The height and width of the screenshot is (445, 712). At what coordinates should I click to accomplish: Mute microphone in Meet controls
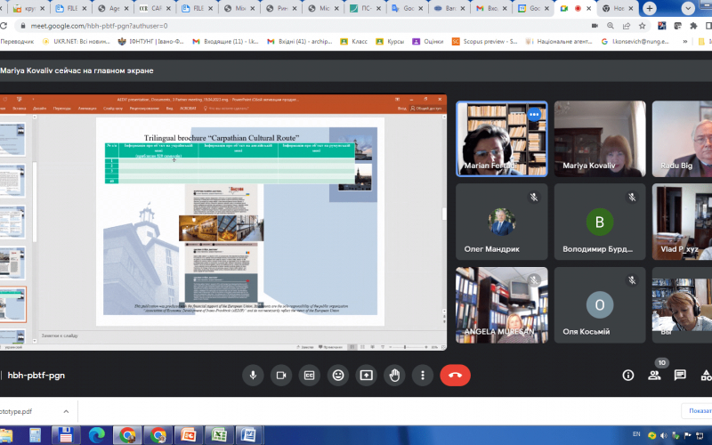(253, 375)
